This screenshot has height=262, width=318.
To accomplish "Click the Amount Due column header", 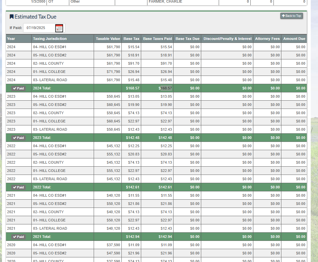I will [x=294, y=39].
